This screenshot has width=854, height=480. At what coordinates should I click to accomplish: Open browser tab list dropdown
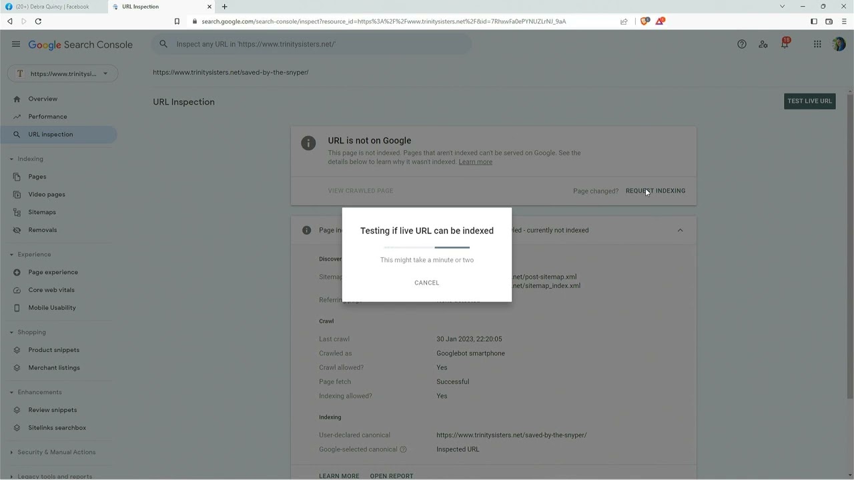point(782,7)
